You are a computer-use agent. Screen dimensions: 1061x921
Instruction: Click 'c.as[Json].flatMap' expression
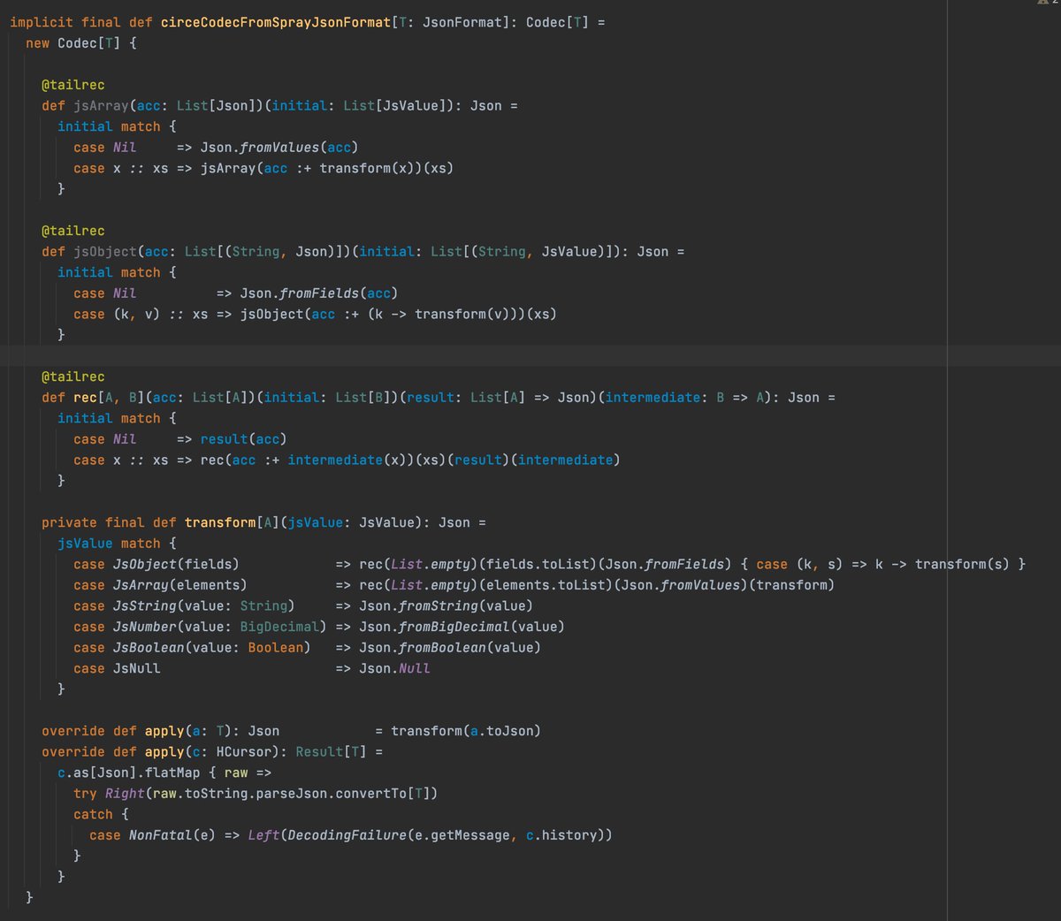tap(129, 773)
